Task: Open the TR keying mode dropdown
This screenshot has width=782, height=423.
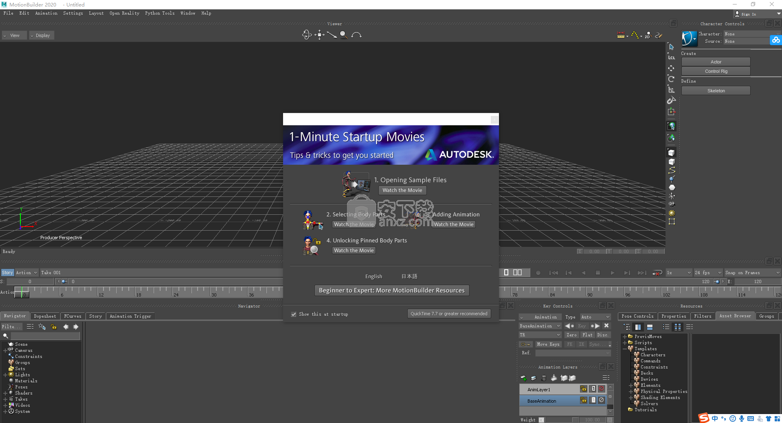Action: pos(540,335)
